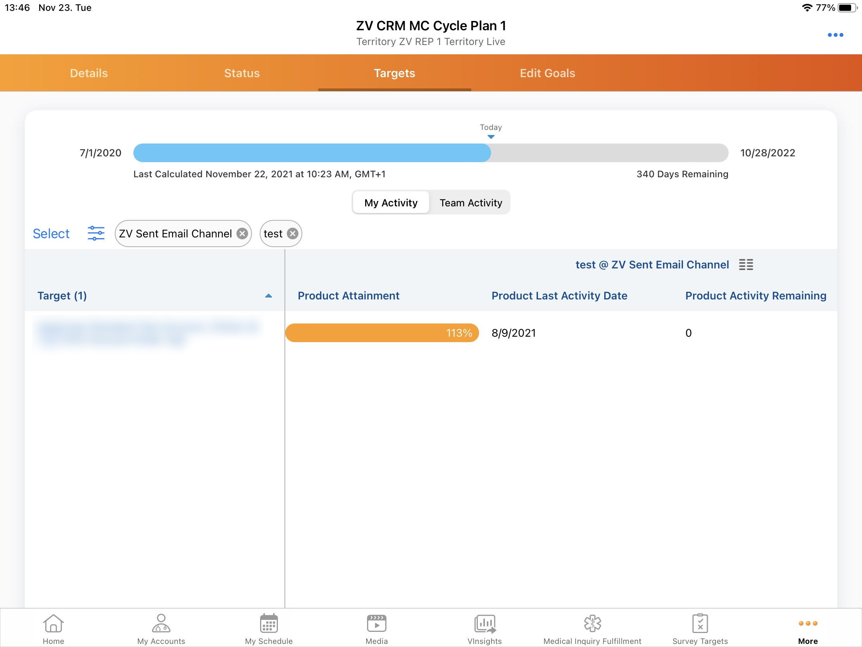Select the My Activity segment
The width and height of the screenshot is (862, 647).
(x=390, y=202)
